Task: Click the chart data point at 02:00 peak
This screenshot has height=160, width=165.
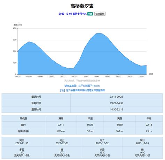Action: pyautogui.click(x=29, y=41)
